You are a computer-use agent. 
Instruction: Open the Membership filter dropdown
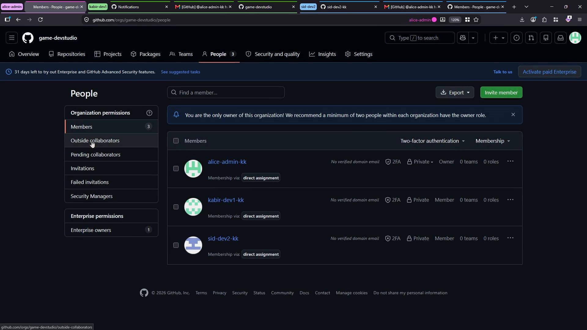pos(493,141)
